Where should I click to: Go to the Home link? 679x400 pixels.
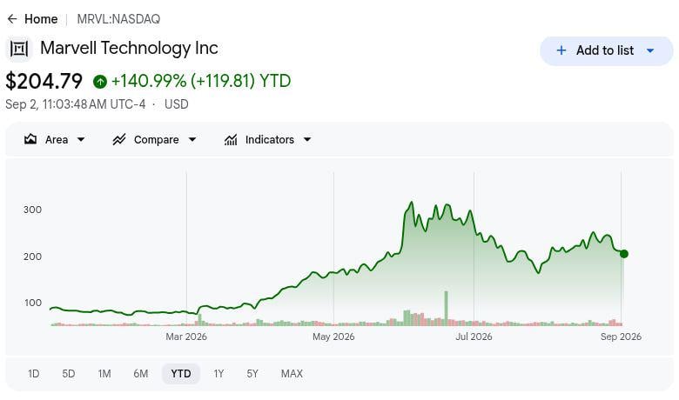[x=41, y=19]
